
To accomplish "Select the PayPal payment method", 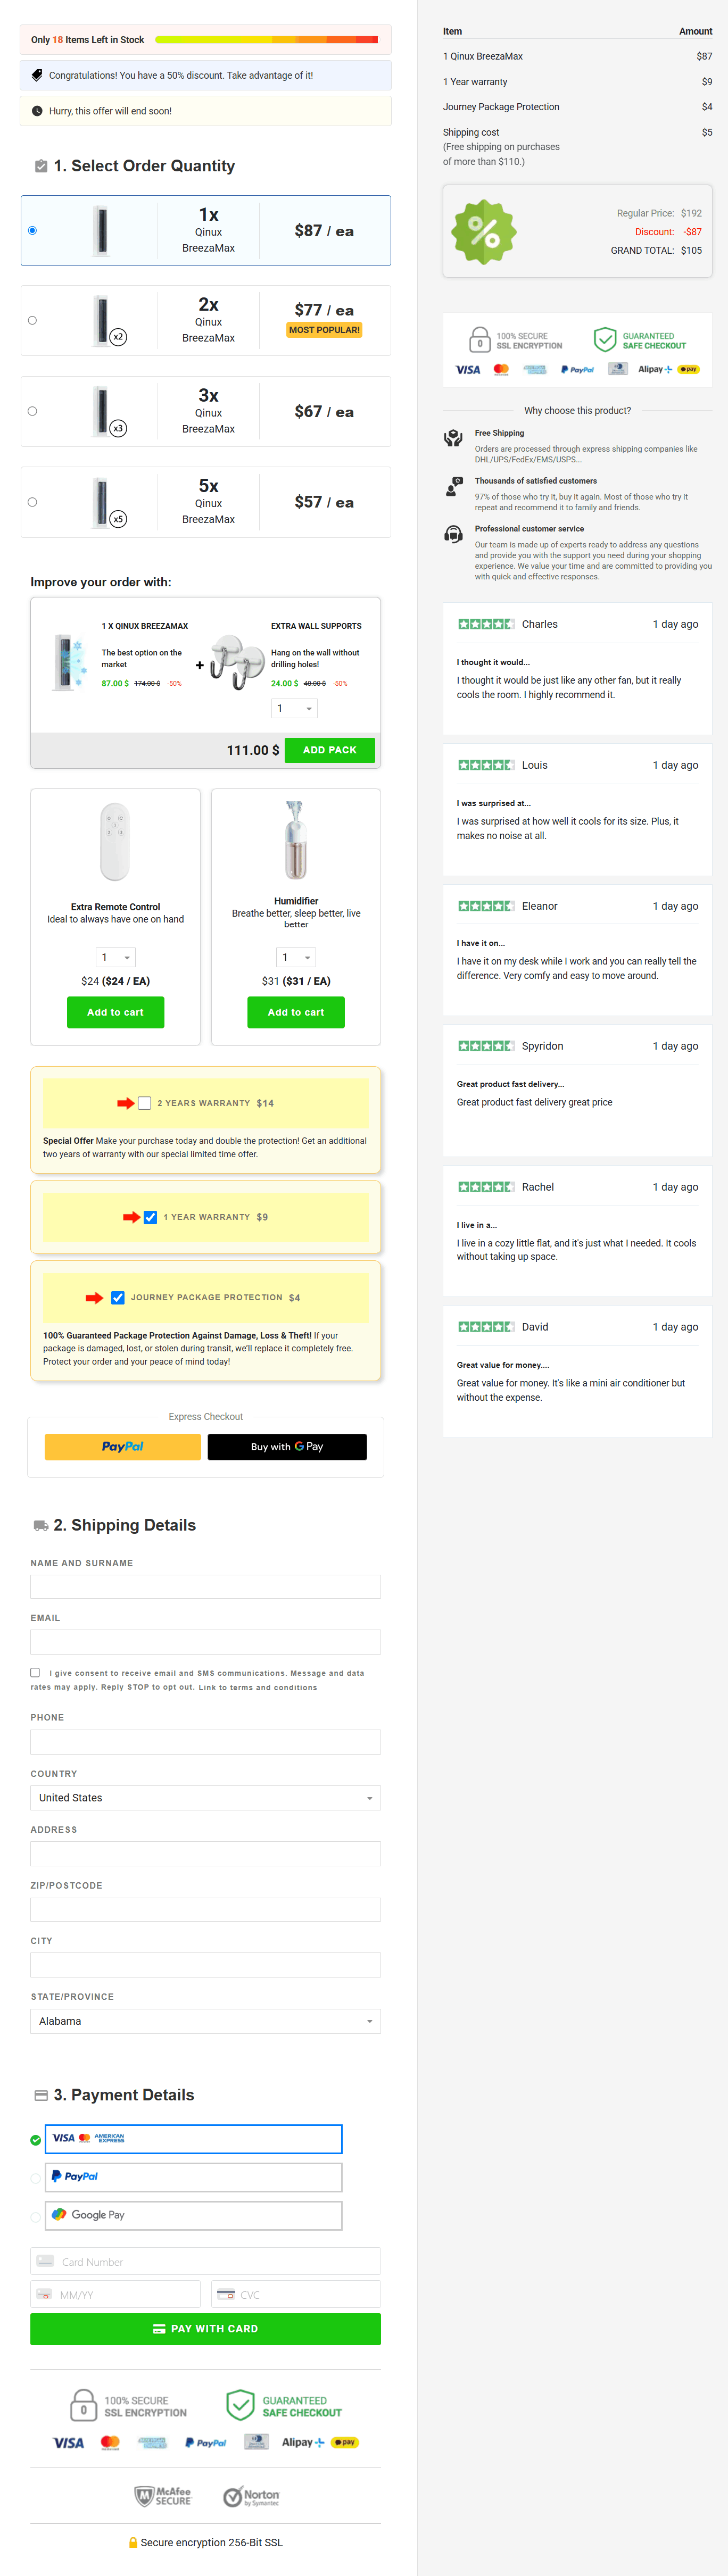I will (193, 2177).
